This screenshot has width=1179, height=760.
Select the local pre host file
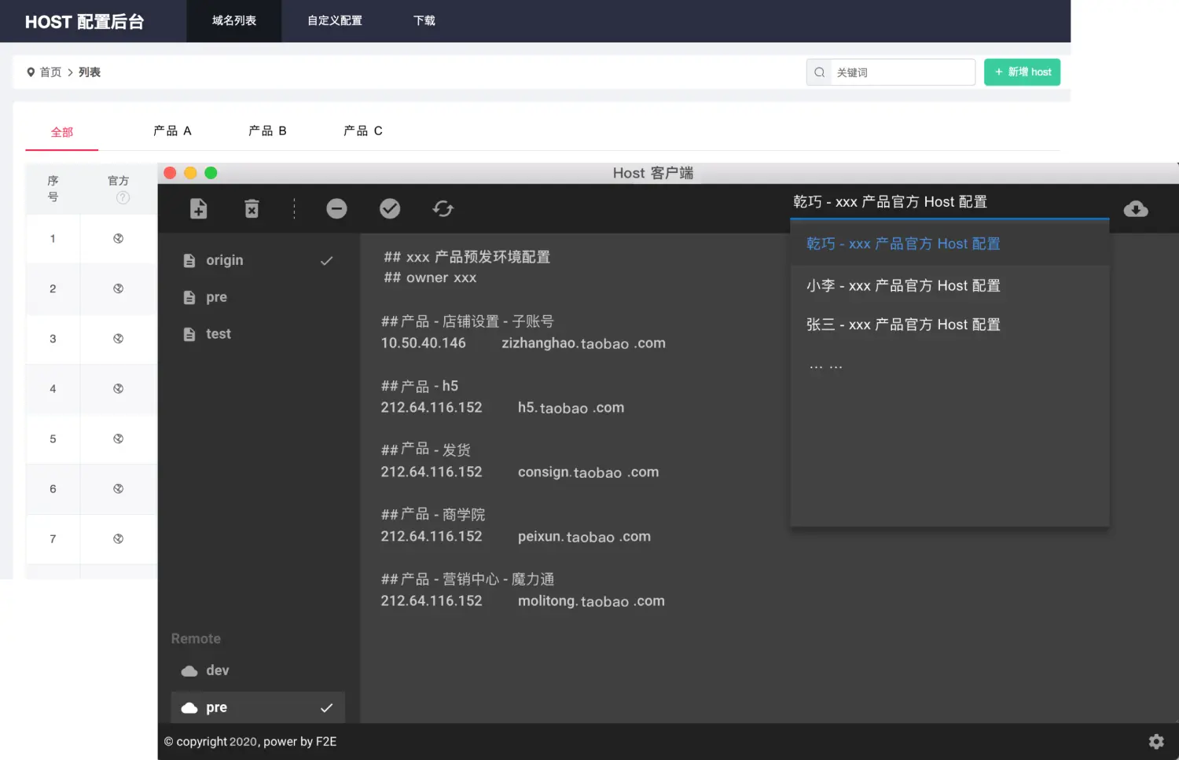258,297
